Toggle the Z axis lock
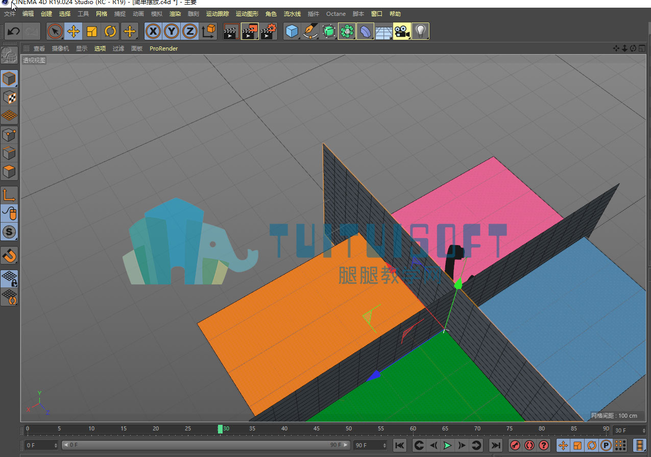Image resolution: width=651 pixels, height=457 pixels. coord(190,32)
